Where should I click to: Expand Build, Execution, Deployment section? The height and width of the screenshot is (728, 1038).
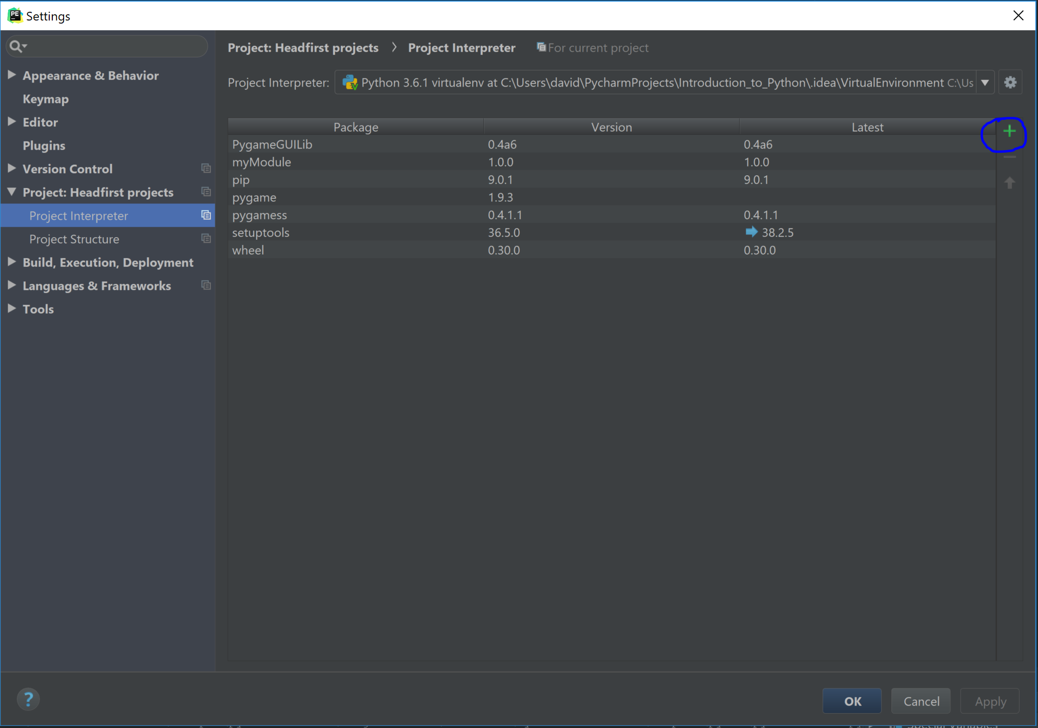coord(12,262)
